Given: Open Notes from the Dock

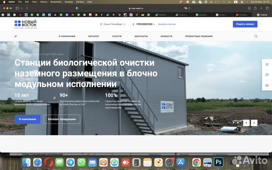Looking at the screenshot, I should coord(147,162).
